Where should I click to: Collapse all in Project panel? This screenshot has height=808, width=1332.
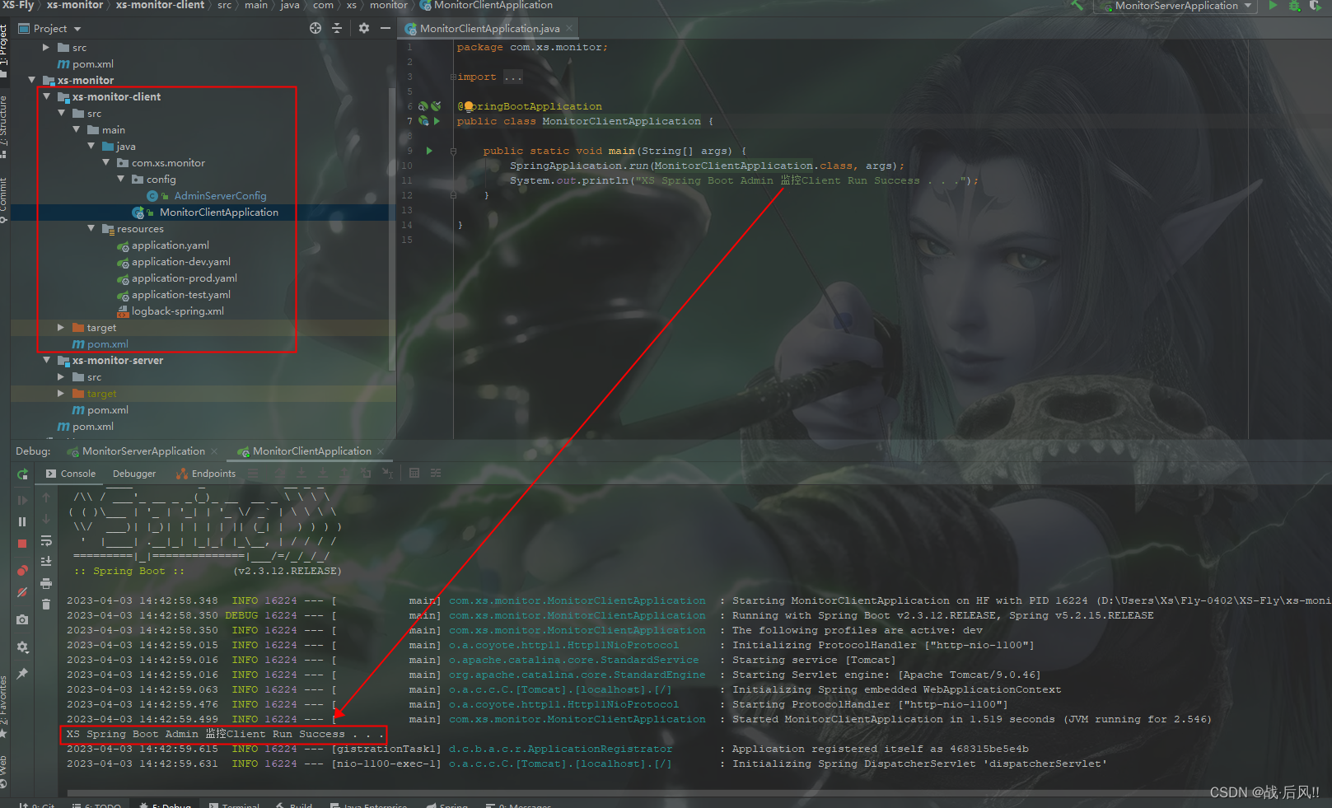coord(337,28)
